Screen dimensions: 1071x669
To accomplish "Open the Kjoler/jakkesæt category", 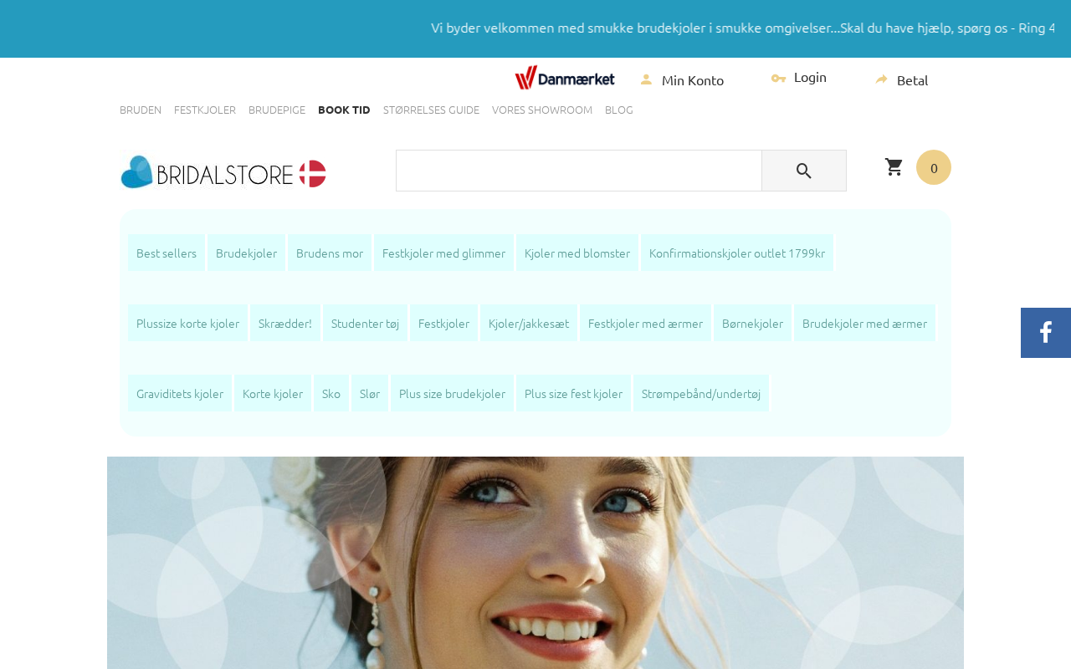I will coord(529,323).
